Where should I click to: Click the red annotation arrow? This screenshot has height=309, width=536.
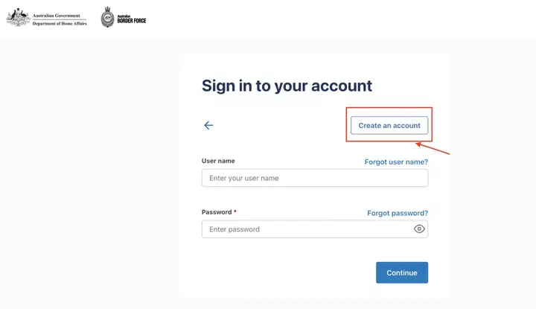[433, 149]
